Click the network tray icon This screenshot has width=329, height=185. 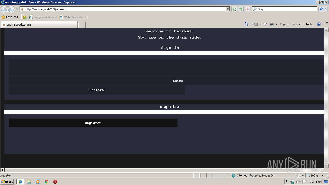click(292, 182)
